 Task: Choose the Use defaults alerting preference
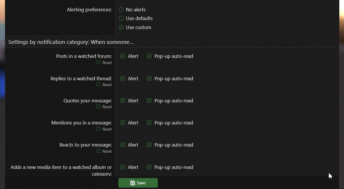point(121,18)
